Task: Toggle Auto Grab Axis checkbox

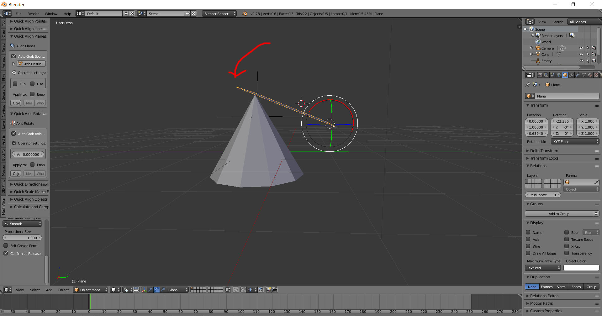Action: point(14,134)
